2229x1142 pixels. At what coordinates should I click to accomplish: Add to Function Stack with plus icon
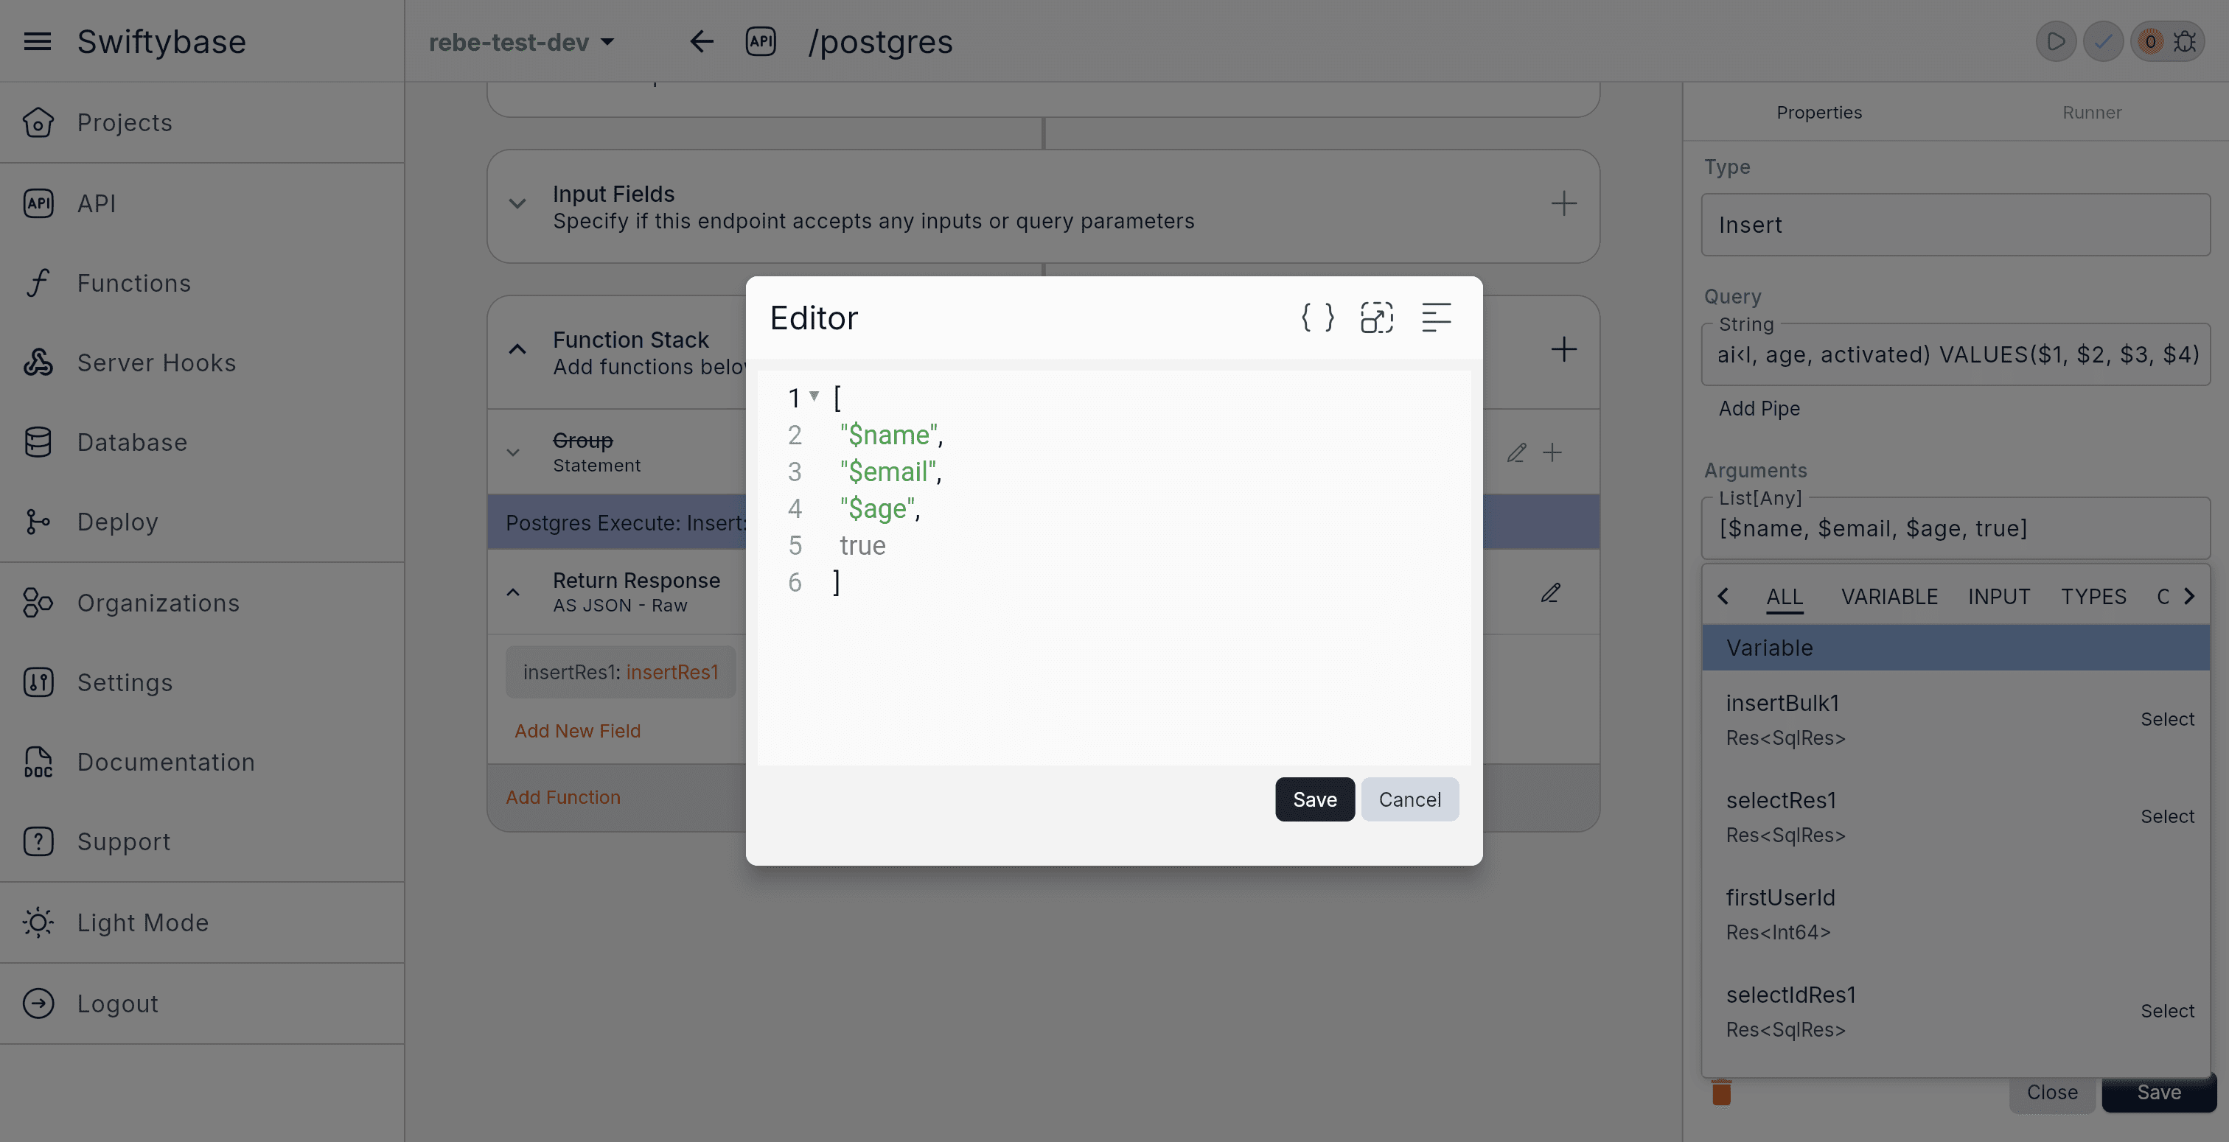(1563, 349)
